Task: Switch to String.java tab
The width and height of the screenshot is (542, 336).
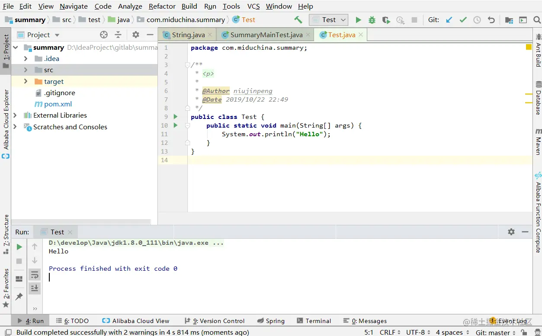Action: [188, 35]
